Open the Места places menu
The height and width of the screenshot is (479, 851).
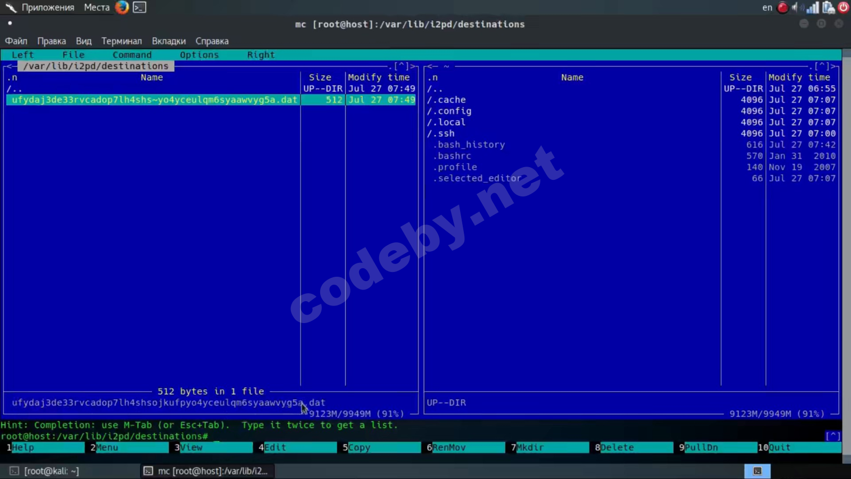97,7
